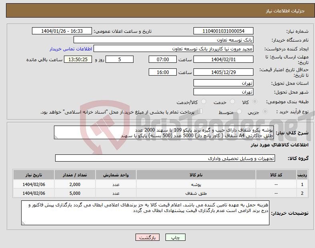This screenshot has height=248, width=315.
Task: Click the announcement date field 1404/01/26 - 16:33
Action: point(62,31)
